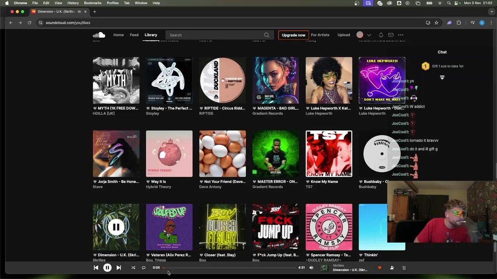Open the TS7 Know My Name artwork

click(329, 153)
